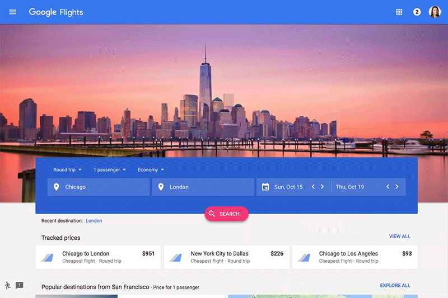Viewport: 448px width, 298px height.
Task: Open the Google apps grid
Action: (x=399, y=12)
